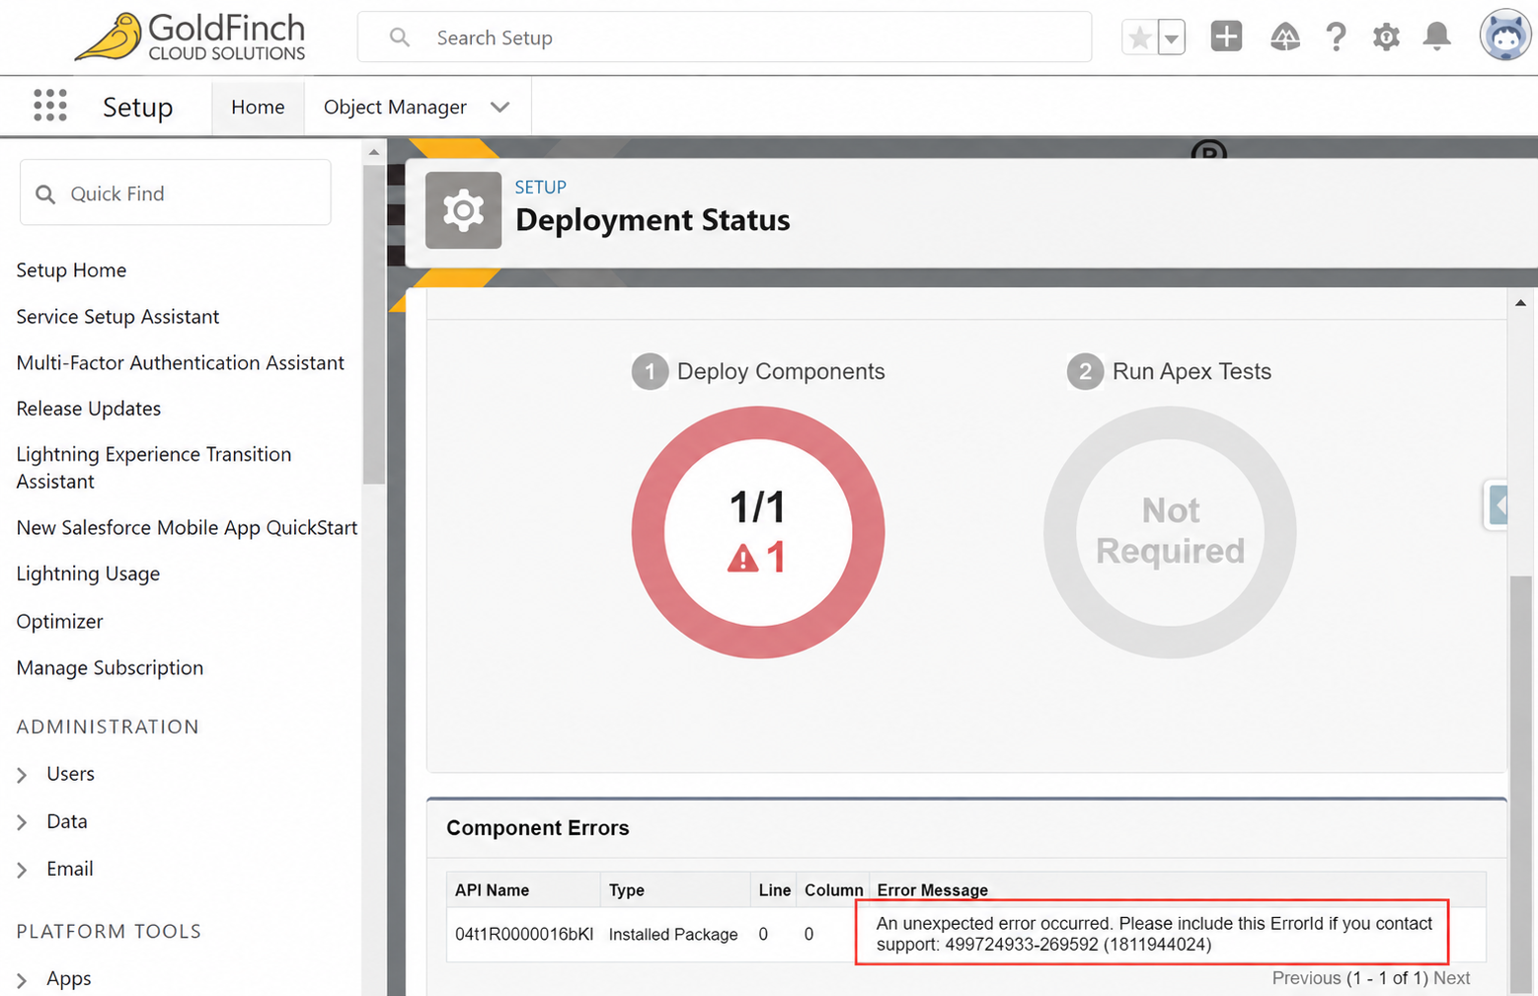Click the Quick Find input
The height and width of the screenshot is (996, 1538).
pyautogui.click(x=176, y=193)
